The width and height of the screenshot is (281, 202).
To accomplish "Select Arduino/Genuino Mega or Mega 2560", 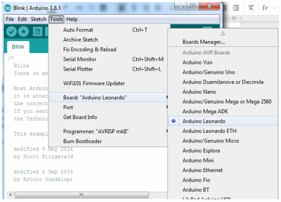I will pos(223,101).
